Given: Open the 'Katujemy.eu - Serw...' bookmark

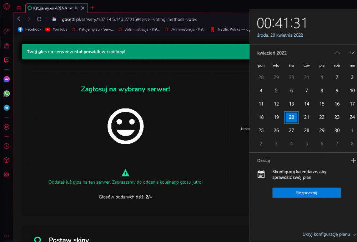Looking at the screenshot, I should 93,29.
